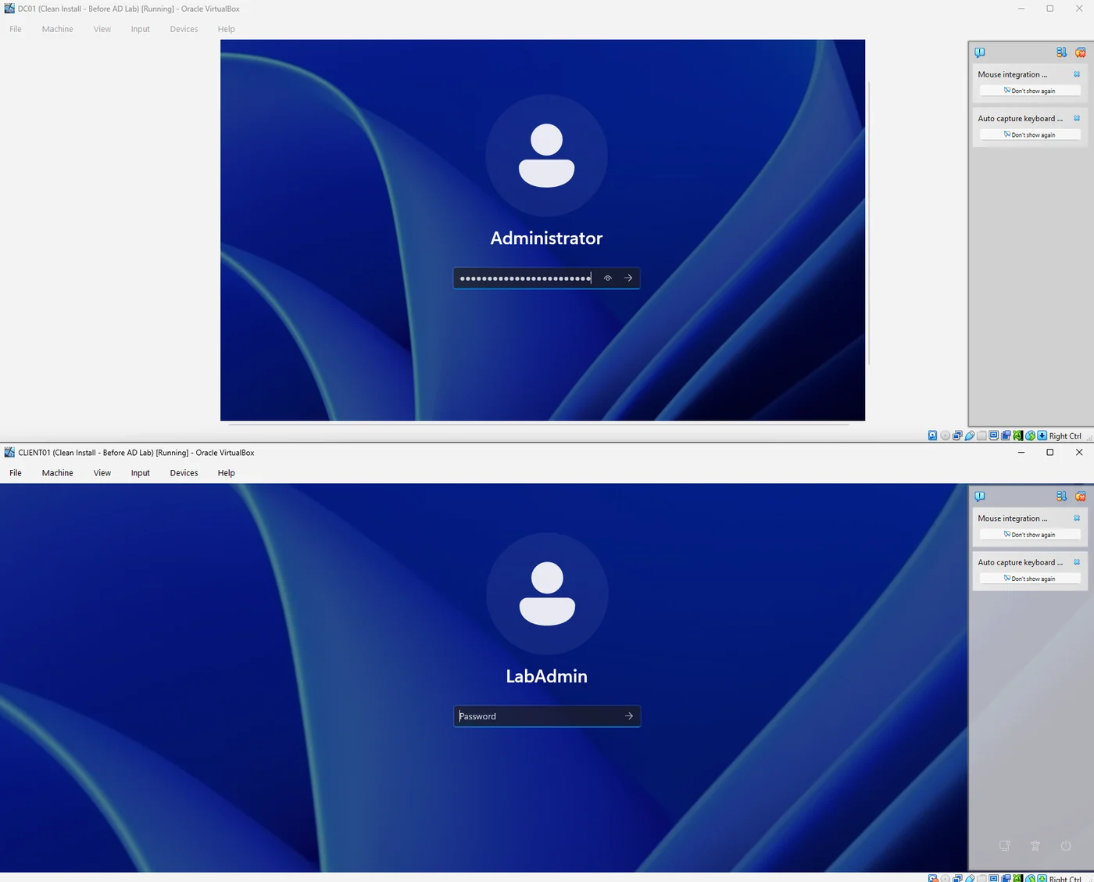Submit Administrator password with arrow button
Image resolution: width=1094 pixels, height=882 pixels.
[x=628, y=278]
